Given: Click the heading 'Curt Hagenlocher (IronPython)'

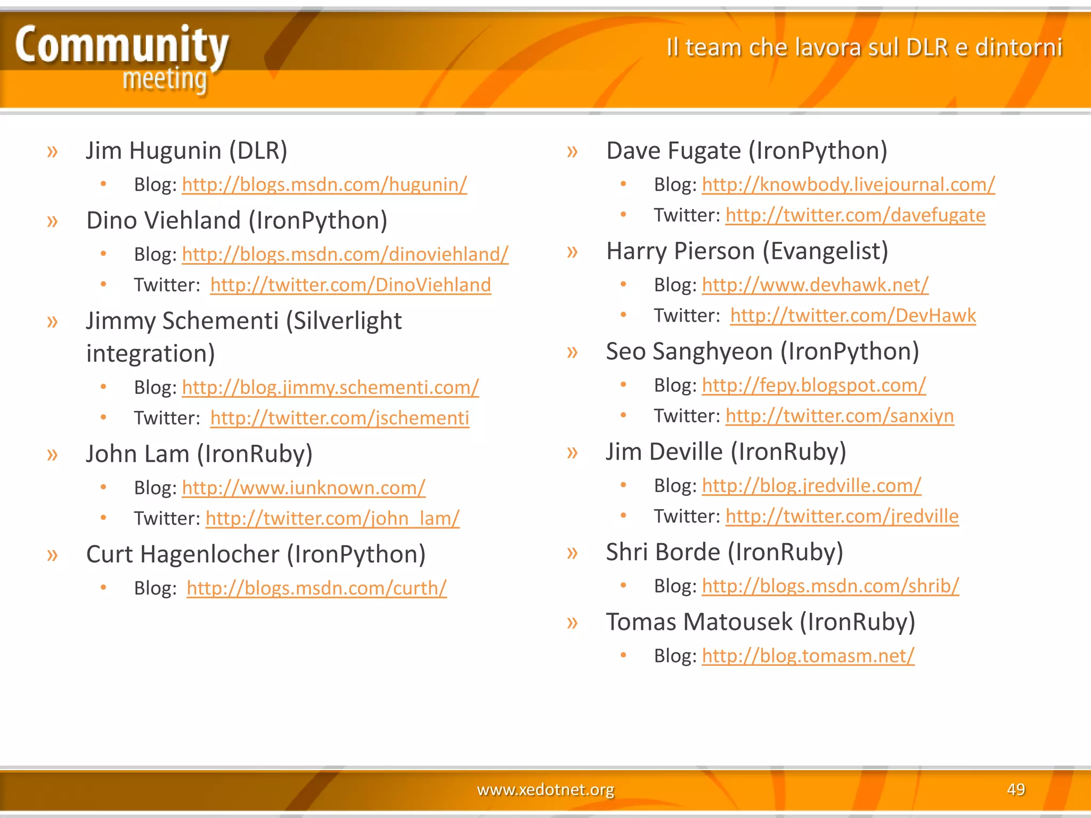Looking at the screenshot, I should coord(256,554).
